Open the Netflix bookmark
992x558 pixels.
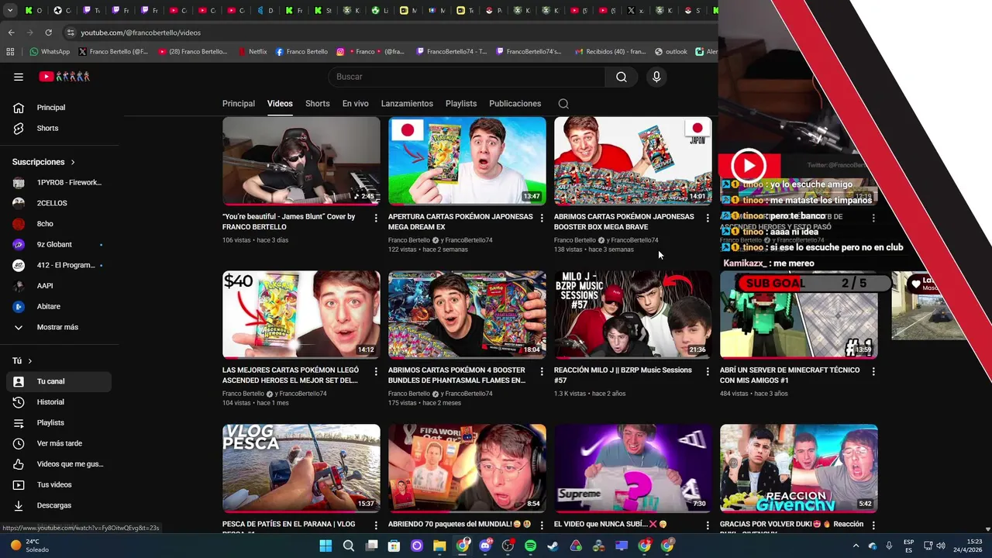coord(252,52)
